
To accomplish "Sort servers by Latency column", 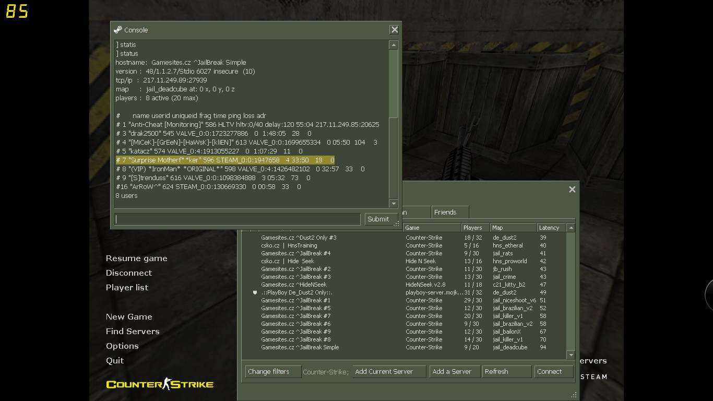I will [551, 228].
